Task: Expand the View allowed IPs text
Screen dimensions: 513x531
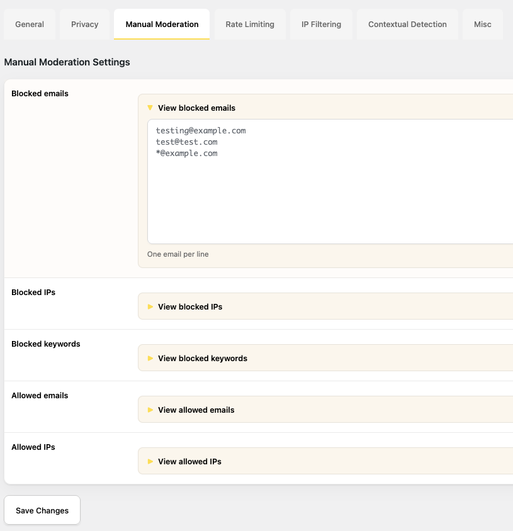Action: (189, 462)
